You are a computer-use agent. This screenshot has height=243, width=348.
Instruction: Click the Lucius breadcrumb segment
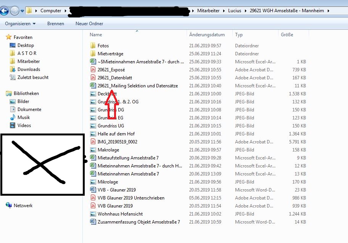point(235,11)
